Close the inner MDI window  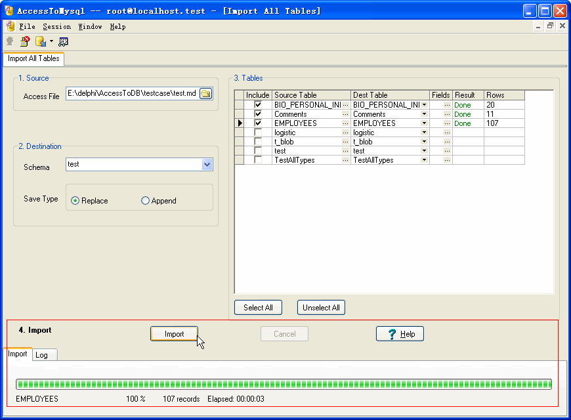562,26
